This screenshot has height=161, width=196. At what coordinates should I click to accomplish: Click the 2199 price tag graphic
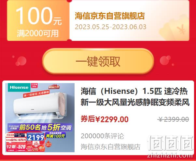click(x=35, y=137)
